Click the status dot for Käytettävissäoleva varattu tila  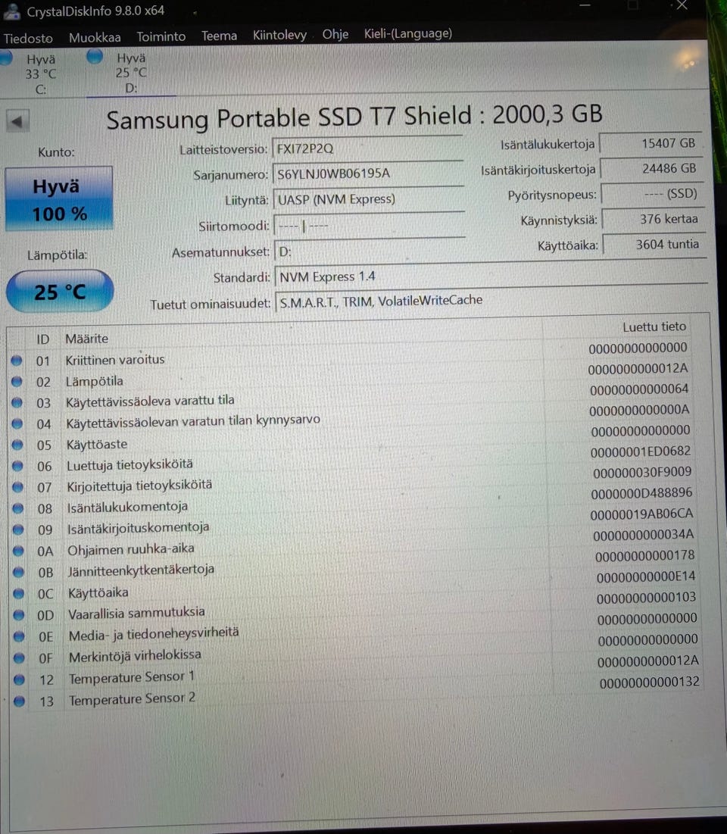(17, 403)
